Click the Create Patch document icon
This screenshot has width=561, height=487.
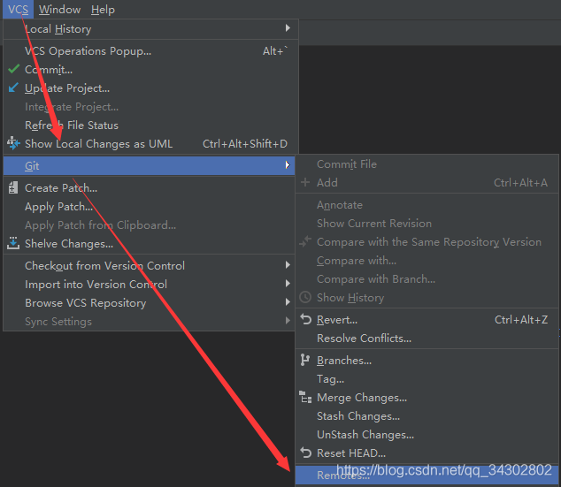[13, 187]
